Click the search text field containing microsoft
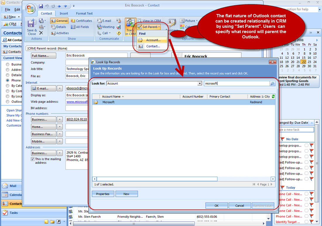The image size is (322, 226). tap(237, 83)
